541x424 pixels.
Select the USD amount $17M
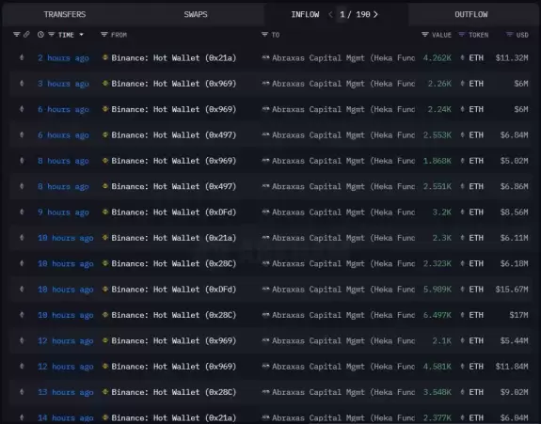pyautogui.click(x=518, y=315)
